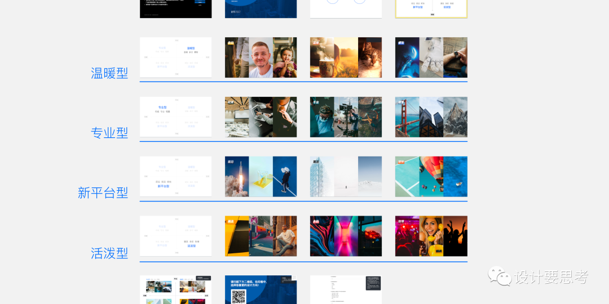This screenshot has width=609, height=304.
Task: Click the pink neon corridor image
Action: click(x=346, y=236)
